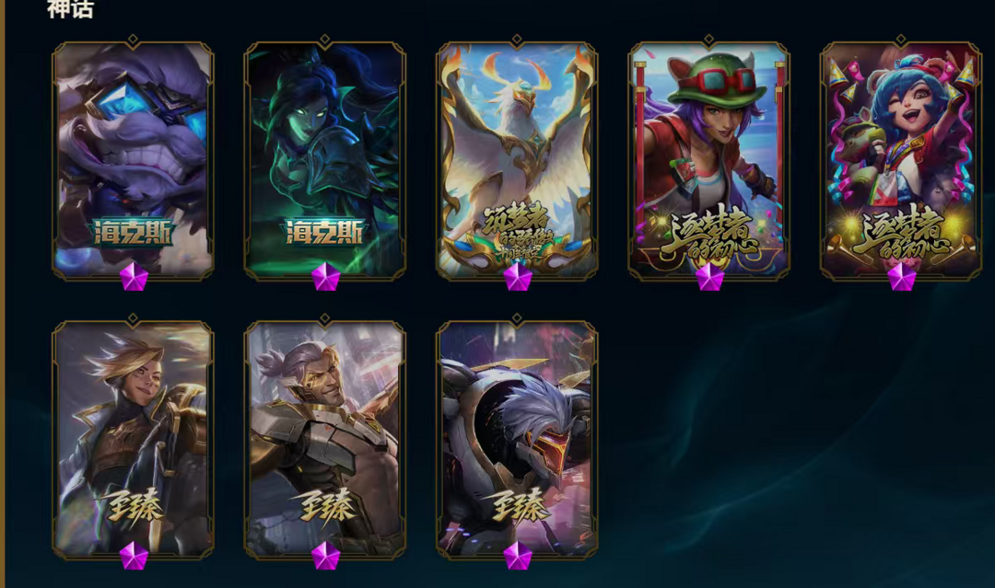Click purple gem under 至臻 blonde champion card

134,557
